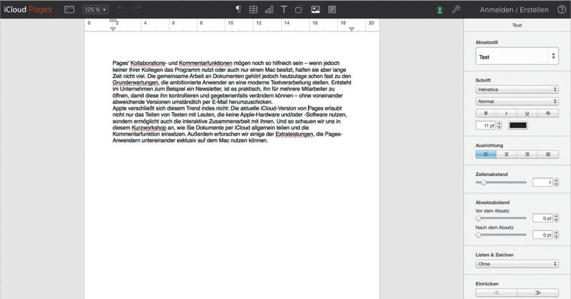
Task: Toggle bold formatting (B)
Action: (486, 113)
